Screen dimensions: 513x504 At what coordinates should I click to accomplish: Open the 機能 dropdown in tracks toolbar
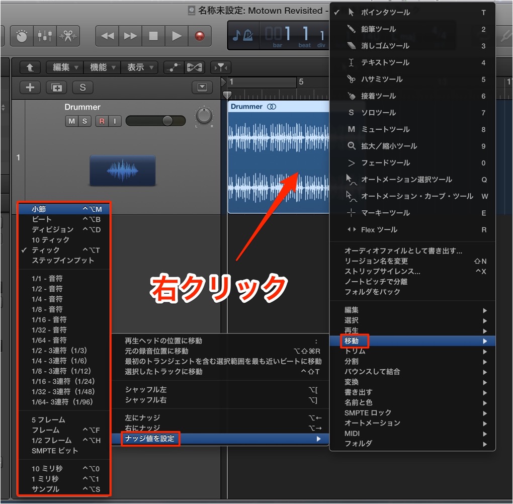(102, 68)
